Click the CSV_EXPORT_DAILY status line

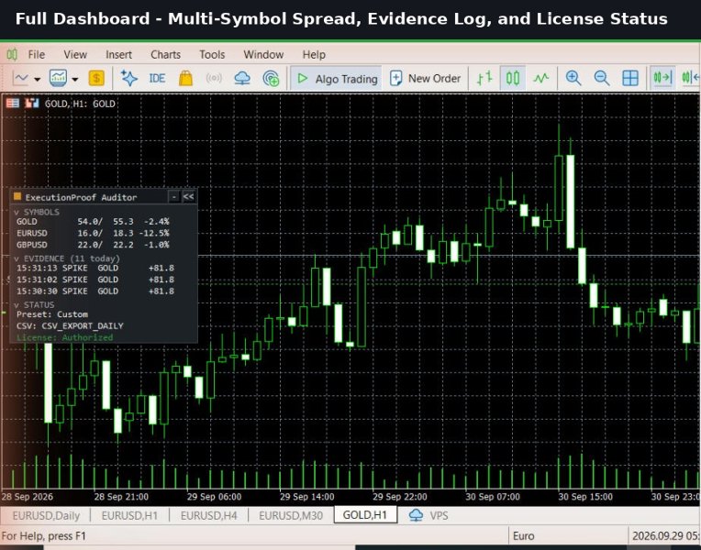click(x=70, y=326)
